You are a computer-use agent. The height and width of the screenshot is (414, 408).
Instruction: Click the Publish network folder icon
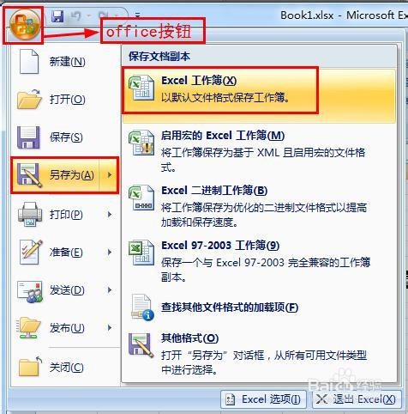[29, 328]
